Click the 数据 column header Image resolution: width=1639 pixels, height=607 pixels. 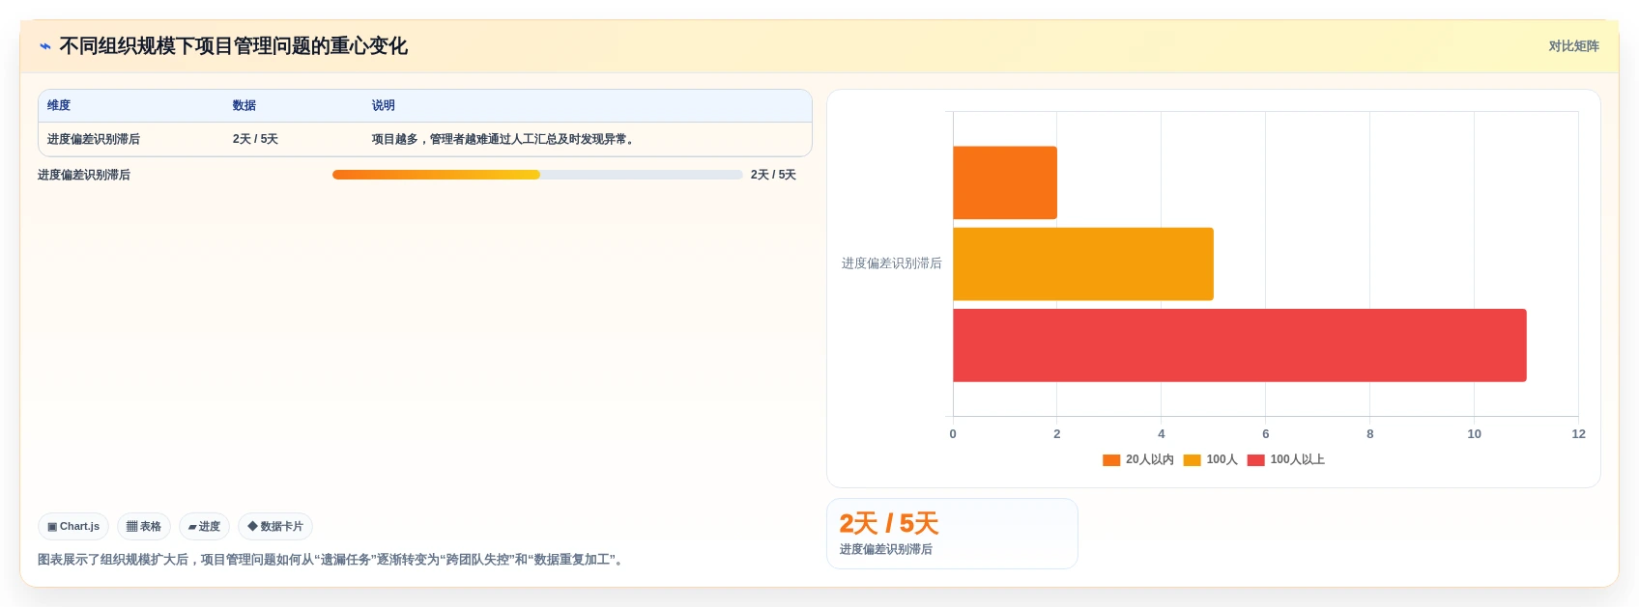point(244,105)
